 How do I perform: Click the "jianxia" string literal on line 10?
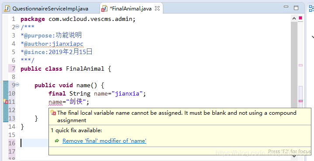[127, 94]
